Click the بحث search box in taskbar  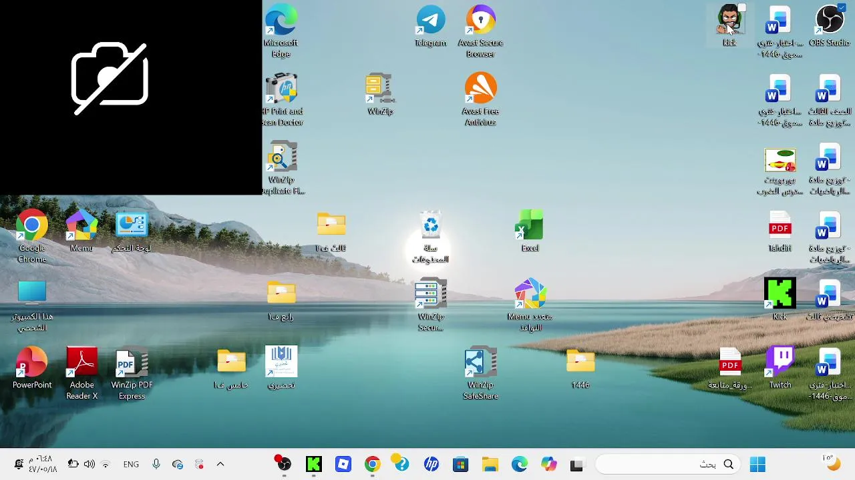[x=668, y=464]
